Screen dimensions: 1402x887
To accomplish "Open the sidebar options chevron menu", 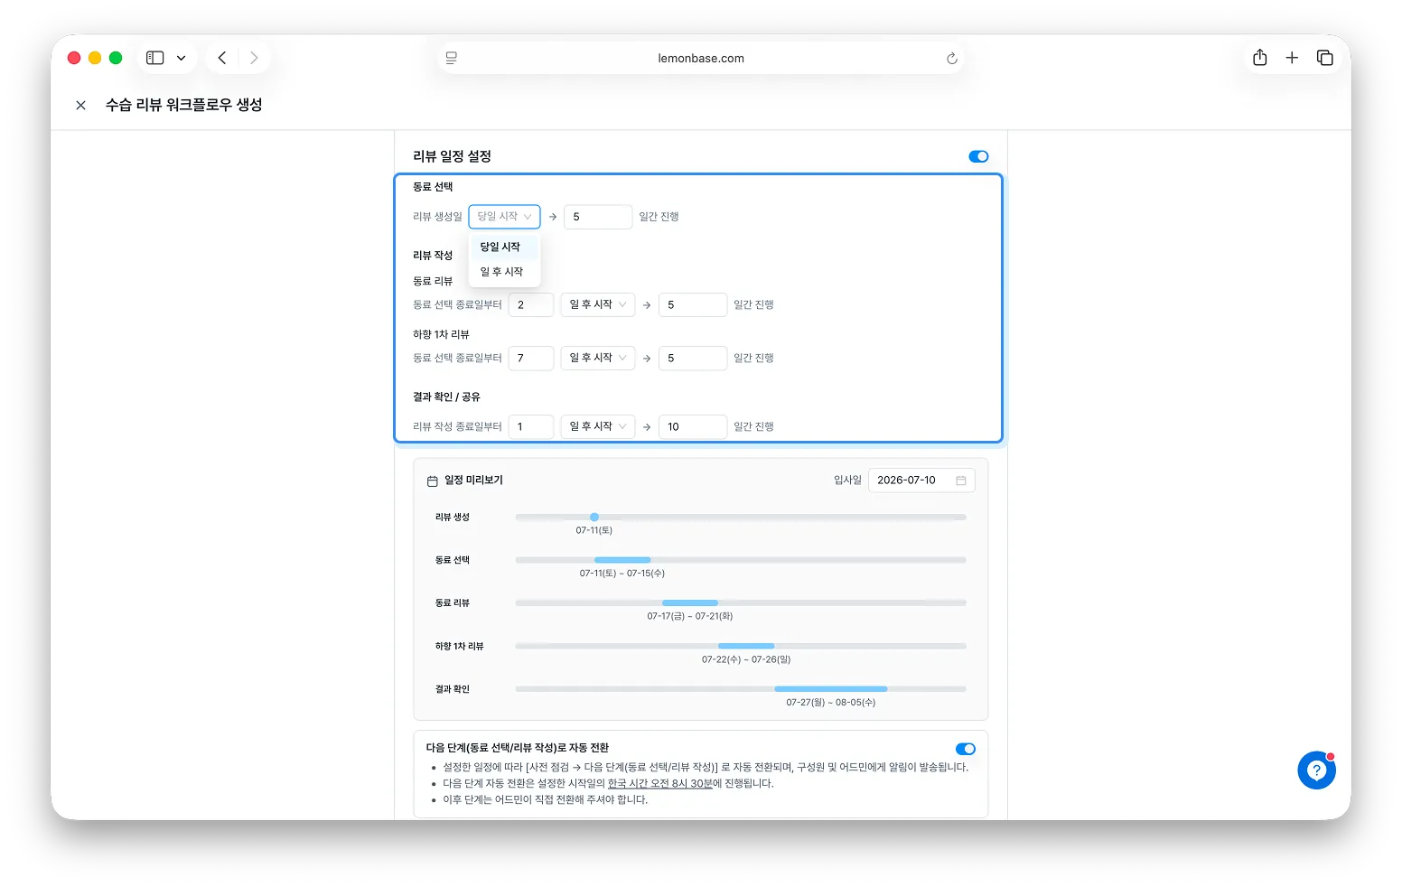I will [x=181, y=58].
